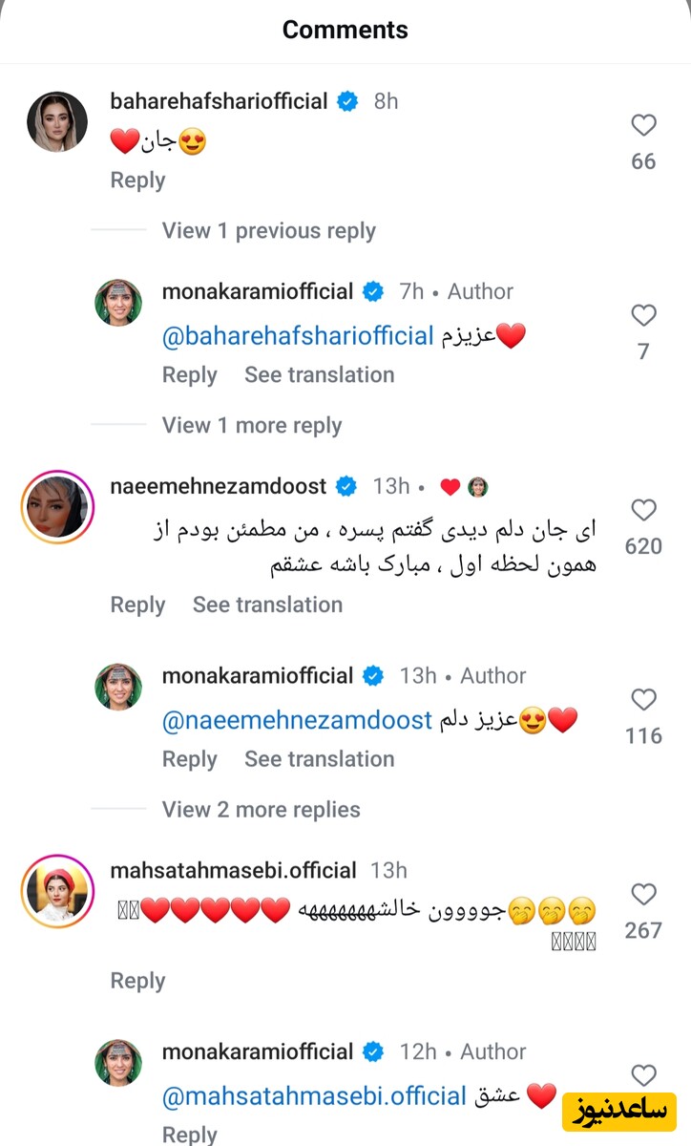Tap 'See translation' under naeemehnezamdoost's comment
The height and width of the screenshot is (1146, 691).
point(267,605)
